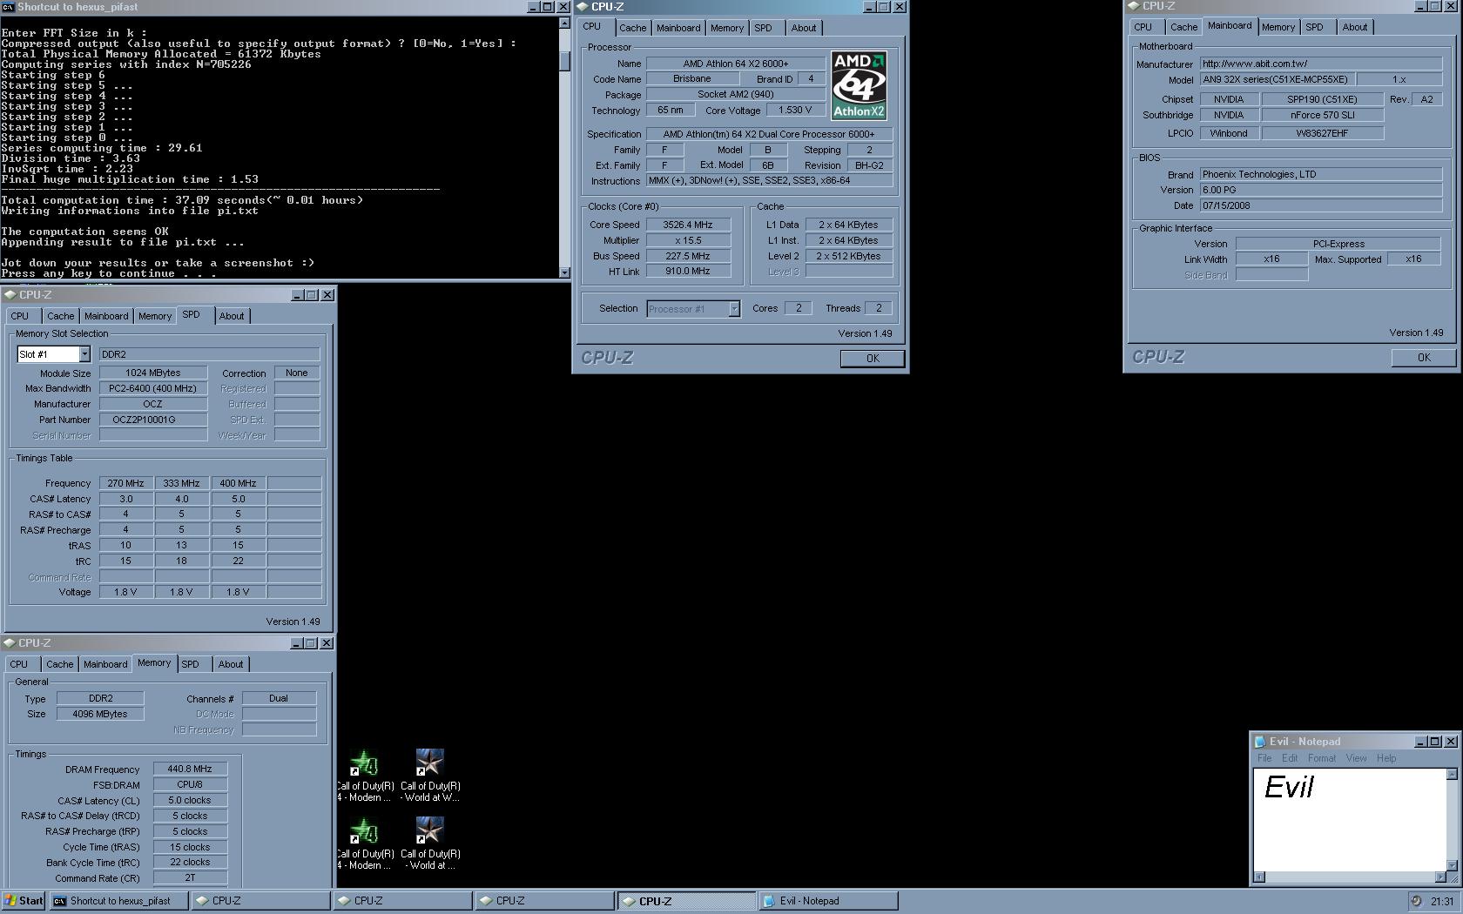Click the motherboard manufacturer URL field
The height and width of the screenshot is (914, 1463).
(x=1320, y=64)
